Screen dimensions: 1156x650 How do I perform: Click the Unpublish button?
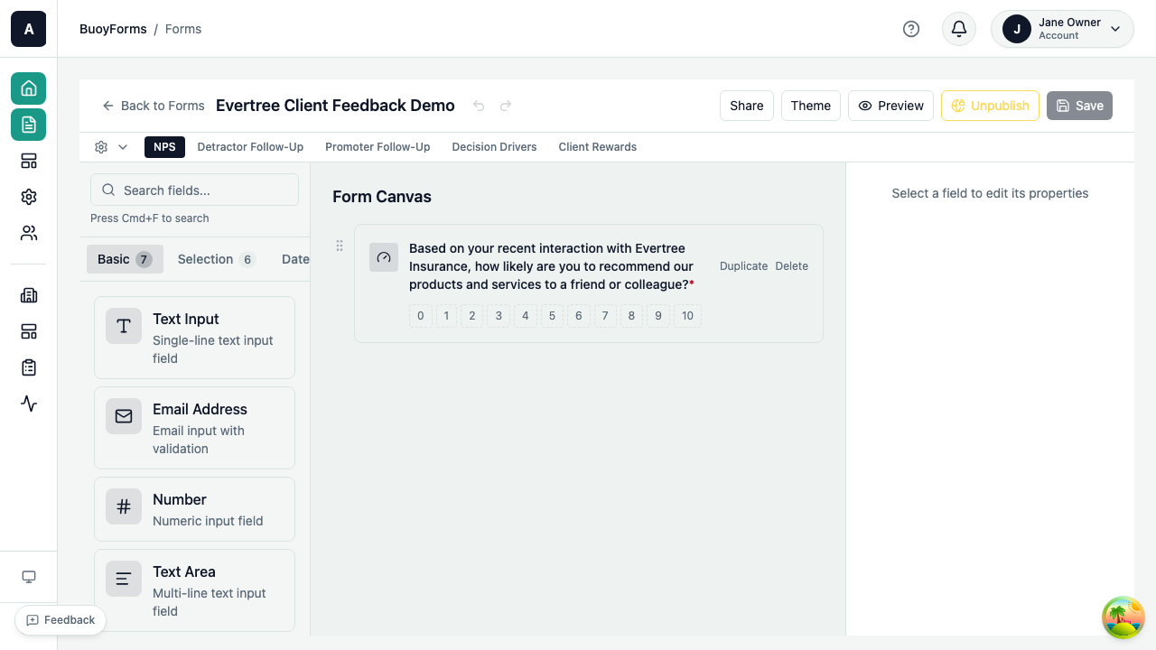(990, 106)
